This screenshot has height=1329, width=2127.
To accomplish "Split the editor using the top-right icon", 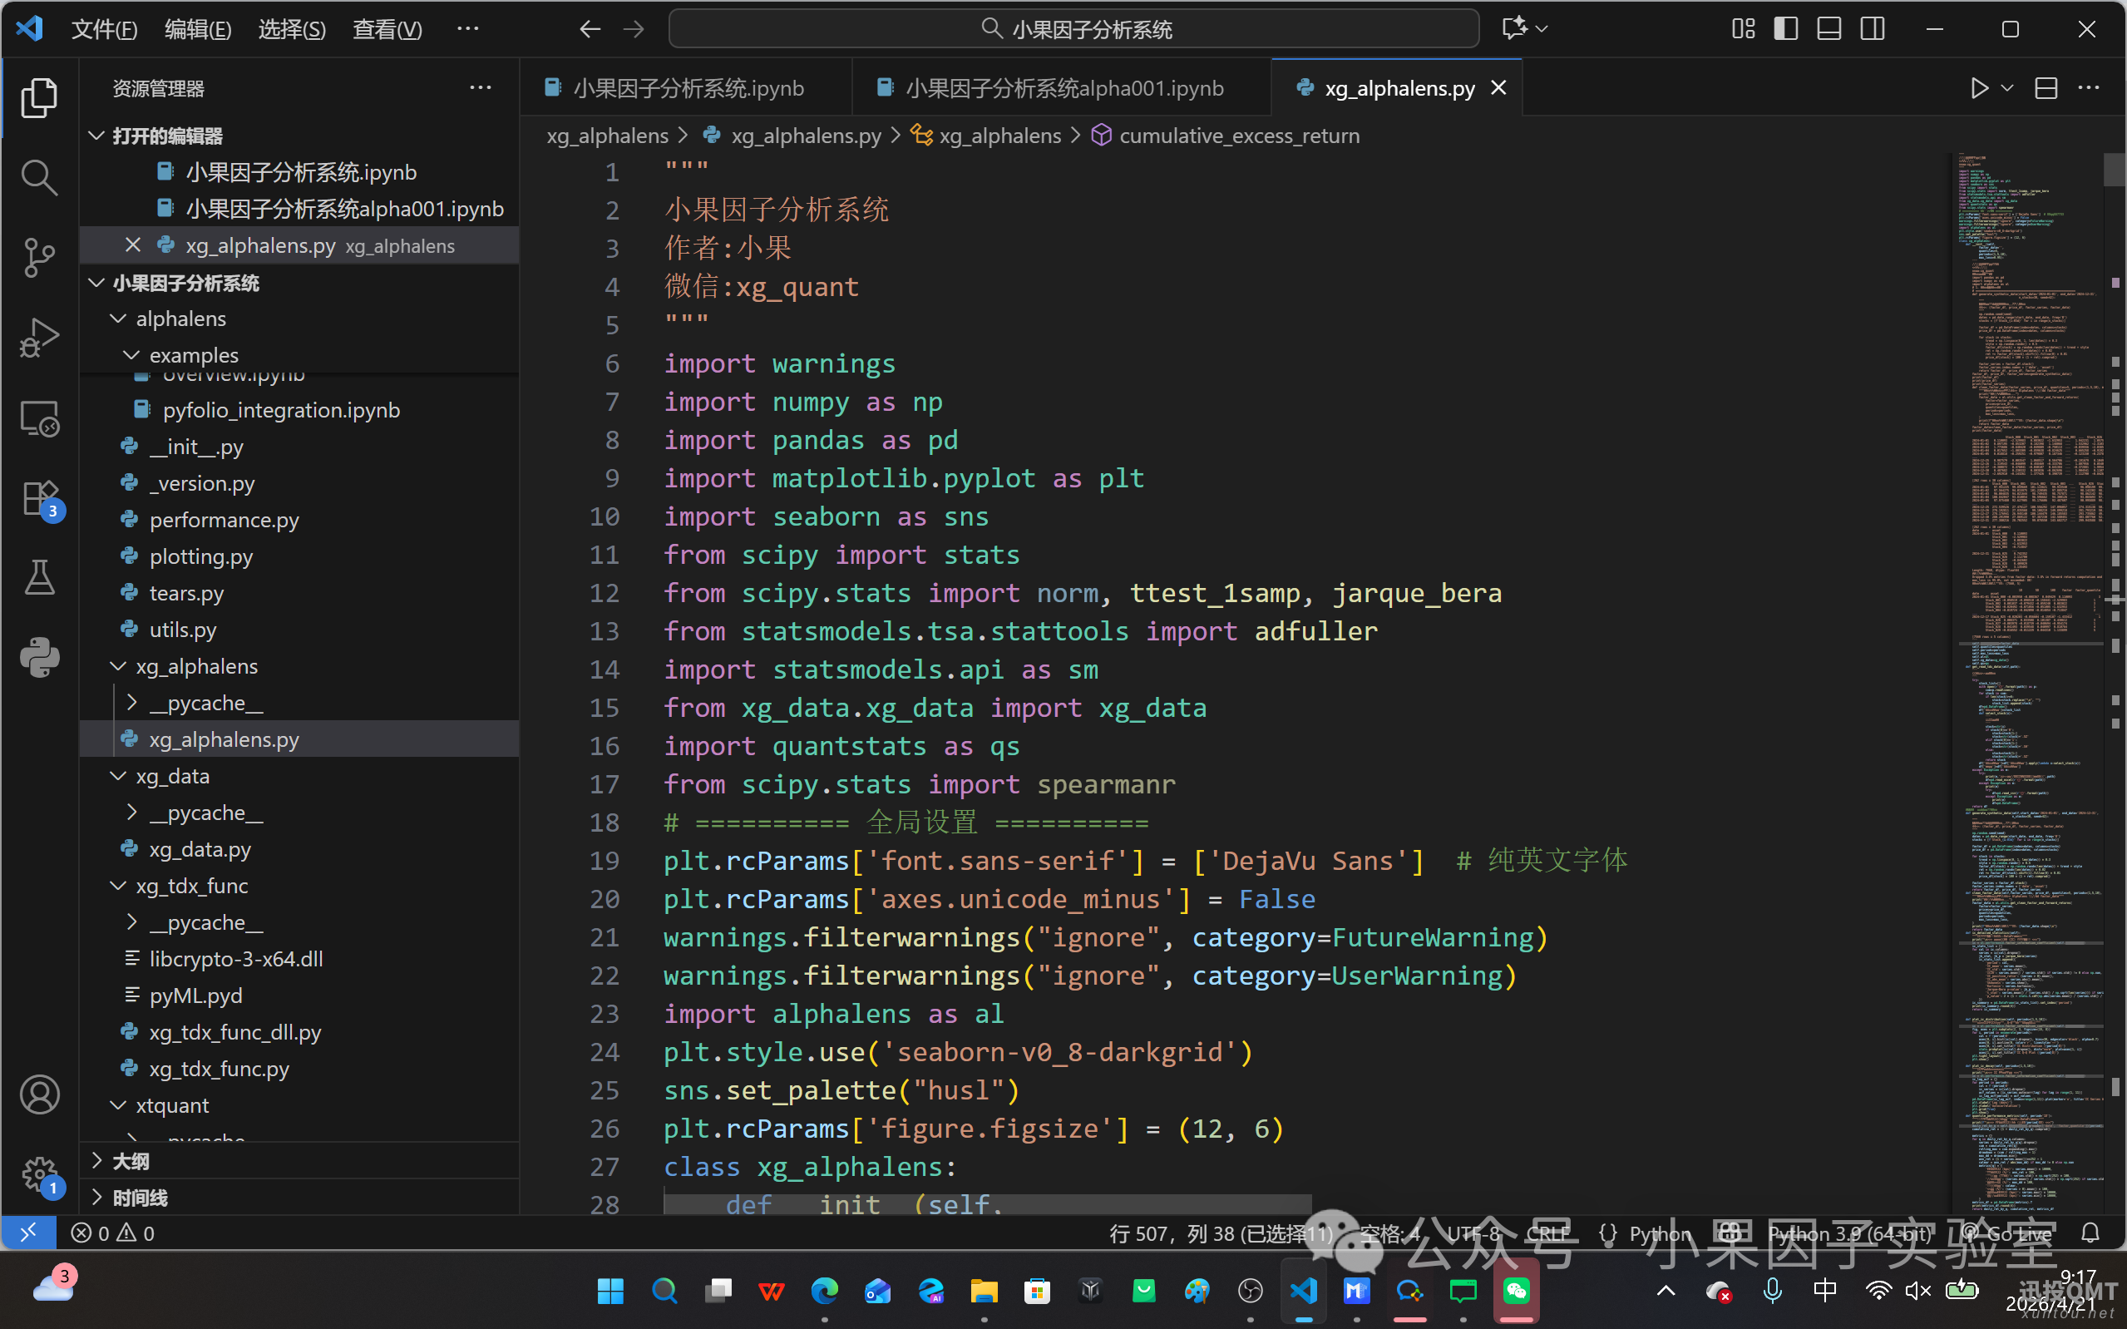I will point(2046,88).
